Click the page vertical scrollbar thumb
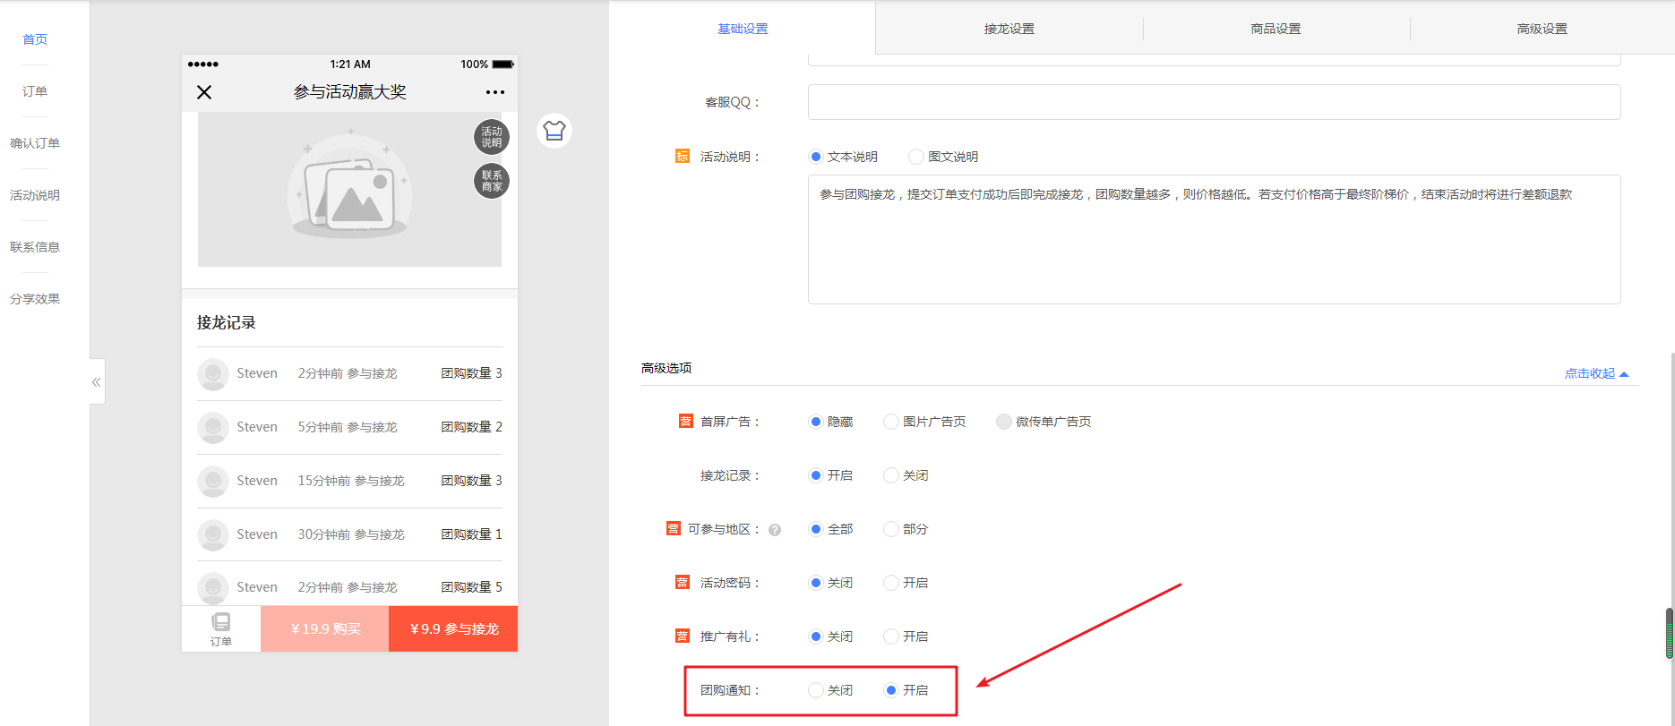Viewport: 1675px width, 726px height. point(1670,633)
